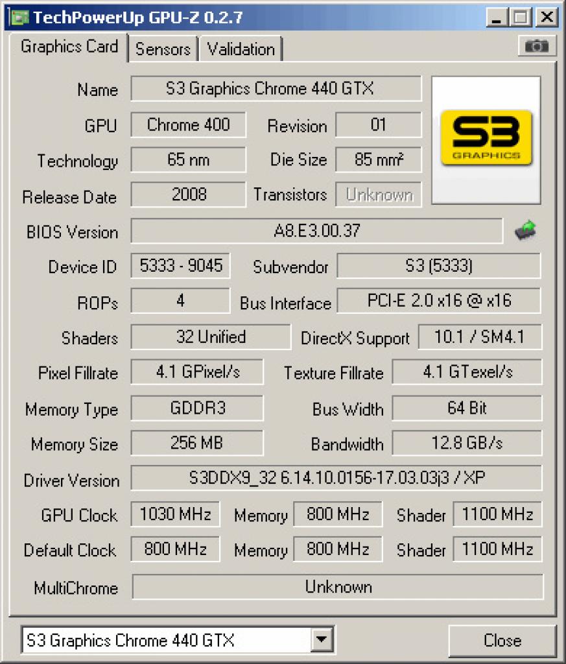This screenshot has width=566, height=664.
Task: Click the Memory Size 256 MB field
Action: pyautogui.click(x=197, y=443)
